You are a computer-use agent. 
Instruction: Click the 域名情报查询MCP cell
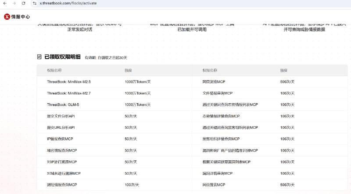(62, 151)
